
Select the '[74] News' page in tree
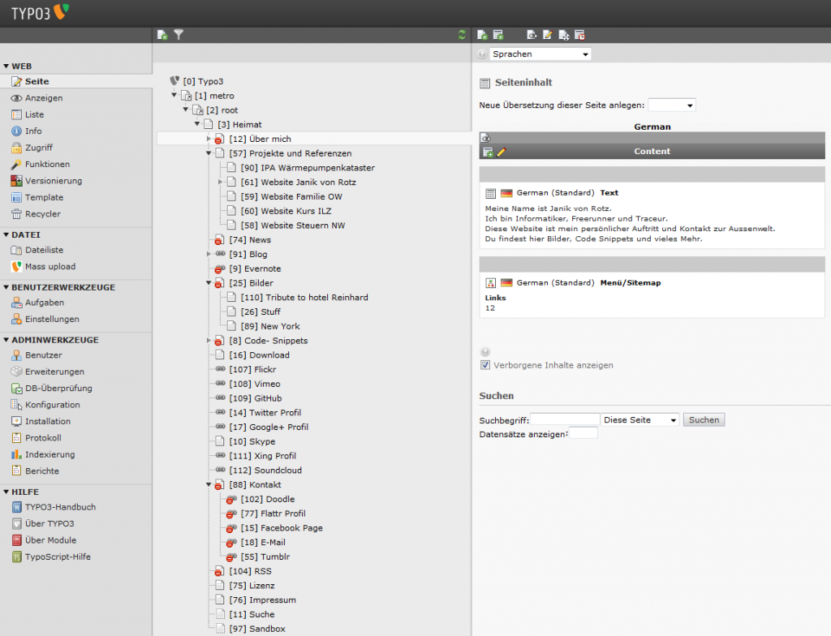click(x=249, y=240)
